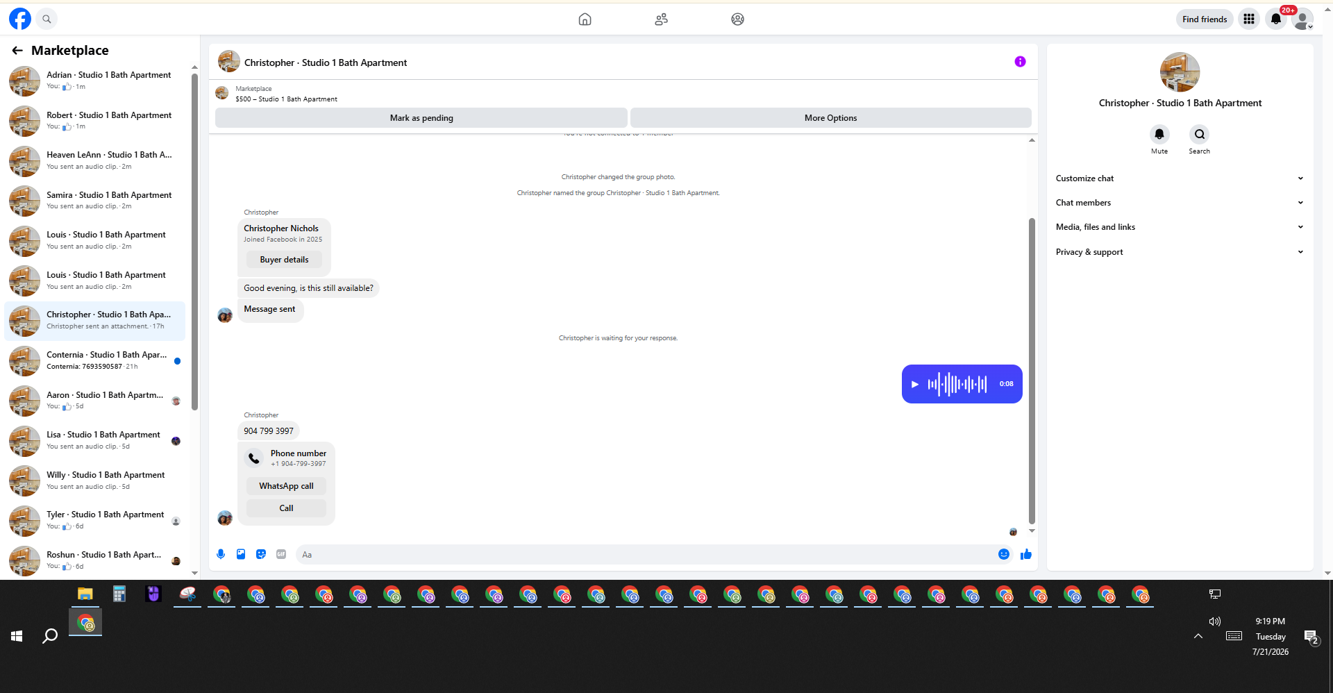
Task: Click the 904 799 3997 message bubble
Action: click(x=269, y=431)
